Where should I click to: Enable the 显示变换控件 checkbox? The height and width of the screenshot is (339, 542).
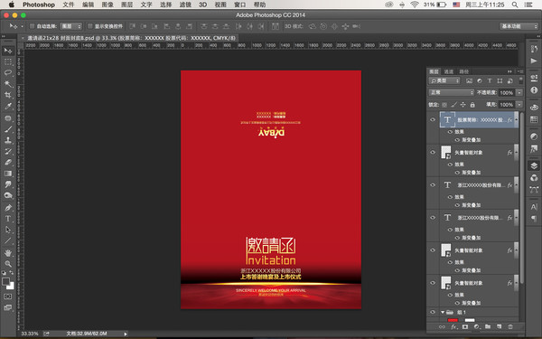(x=90, y=26)
